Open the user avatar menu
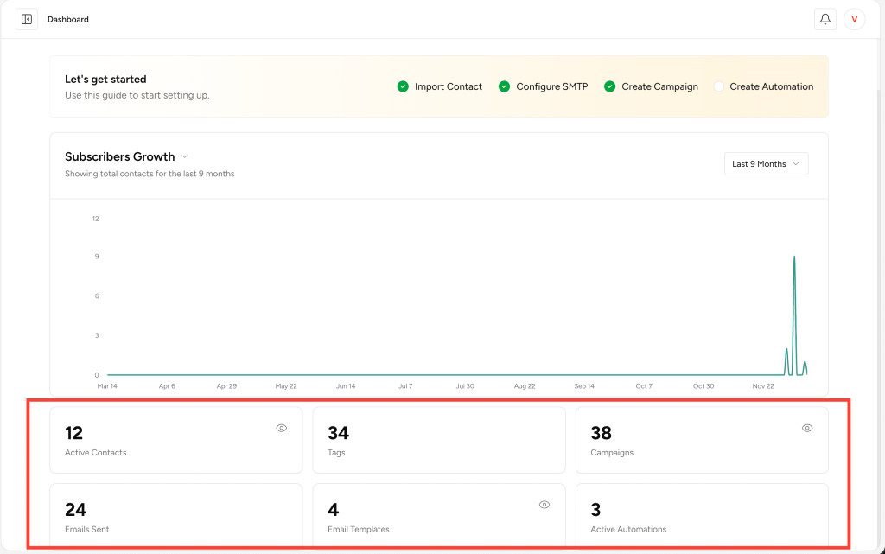Screen dimensions: 885x554 [854, 19]
